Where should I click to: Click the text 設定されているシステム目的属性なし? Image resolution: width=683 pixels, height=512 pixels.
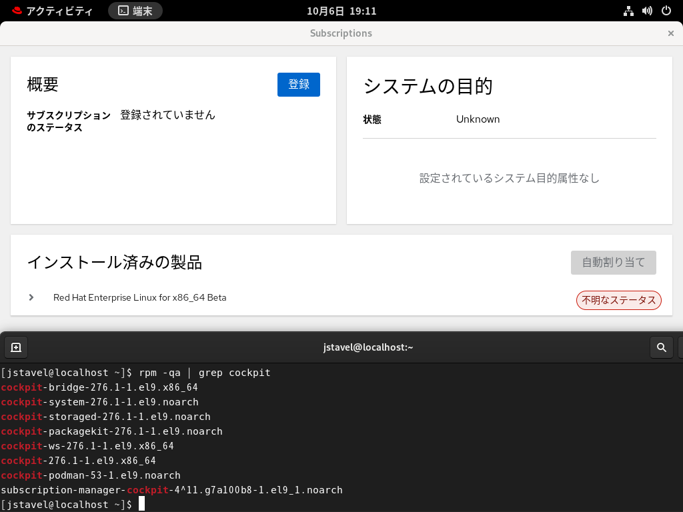click(509, 178)
